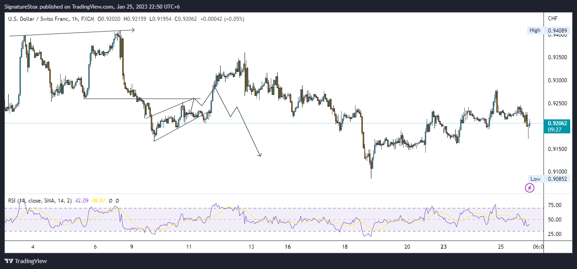577x269 pixels.
Task: Click the 0.93500 price axis label
Action: pos(557,57)
